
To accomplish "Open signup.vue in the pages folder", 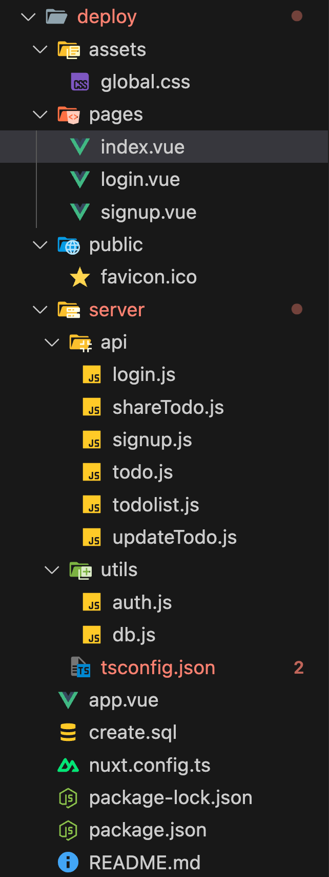I will coord(149,213).
